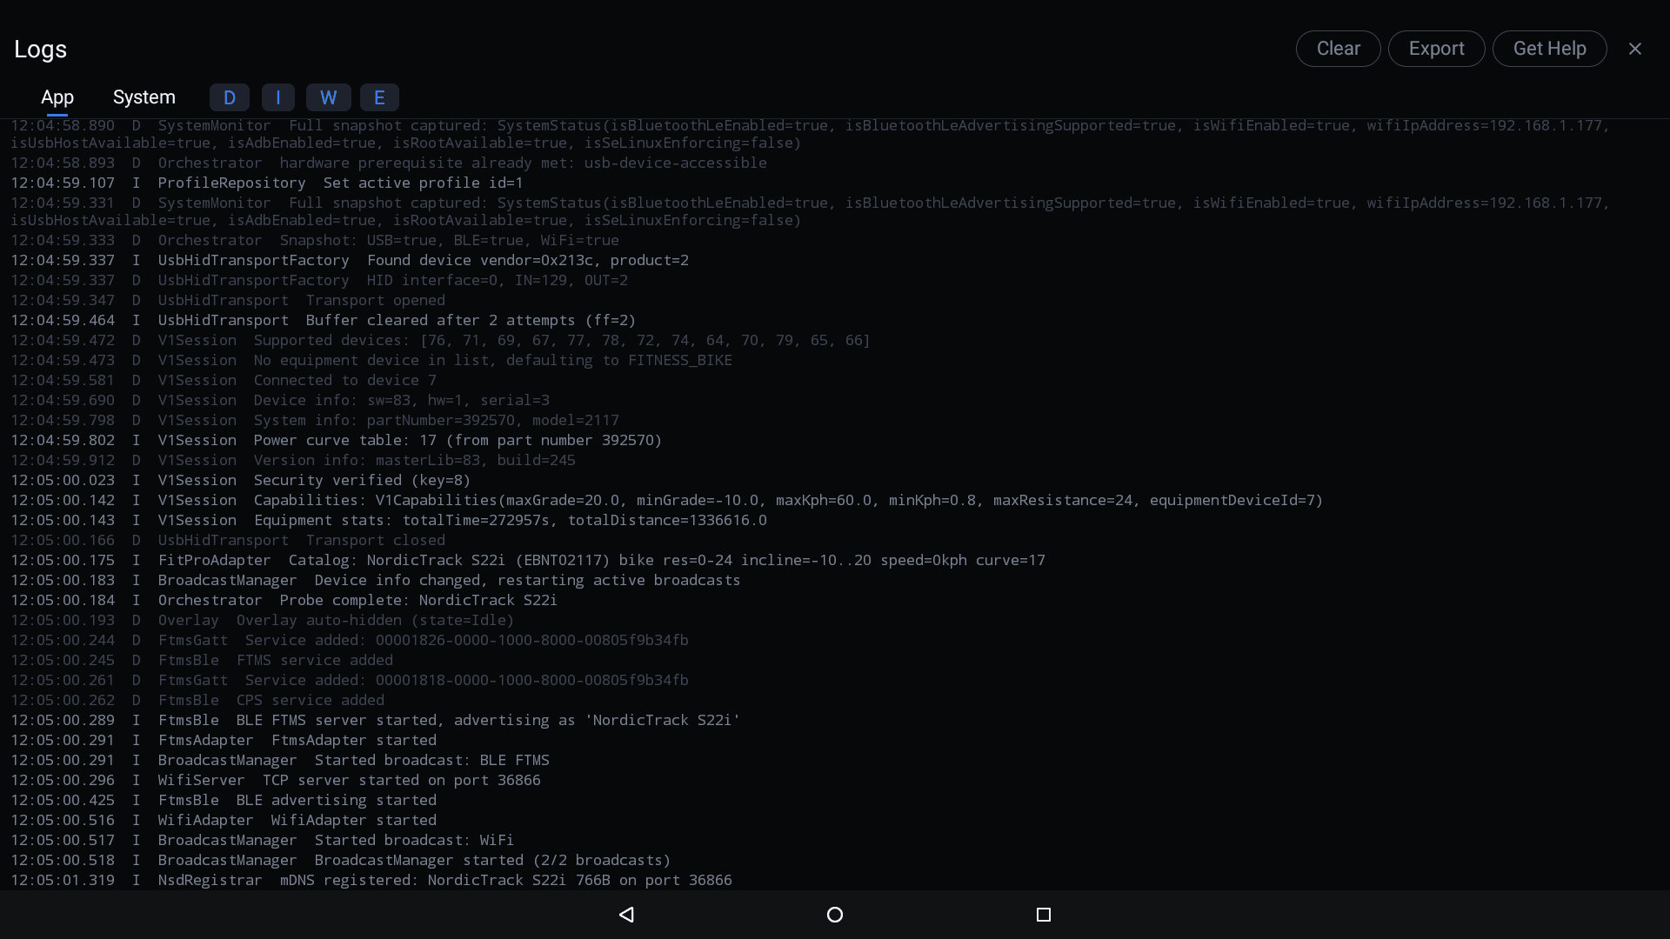1670x939 pixels.
Task: Clear all log entries
Action: 1338,48
